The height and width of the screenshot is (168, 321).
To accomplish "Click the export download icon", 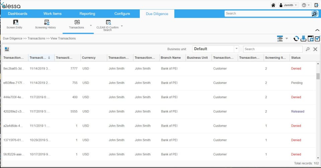I will pos(303,38).
